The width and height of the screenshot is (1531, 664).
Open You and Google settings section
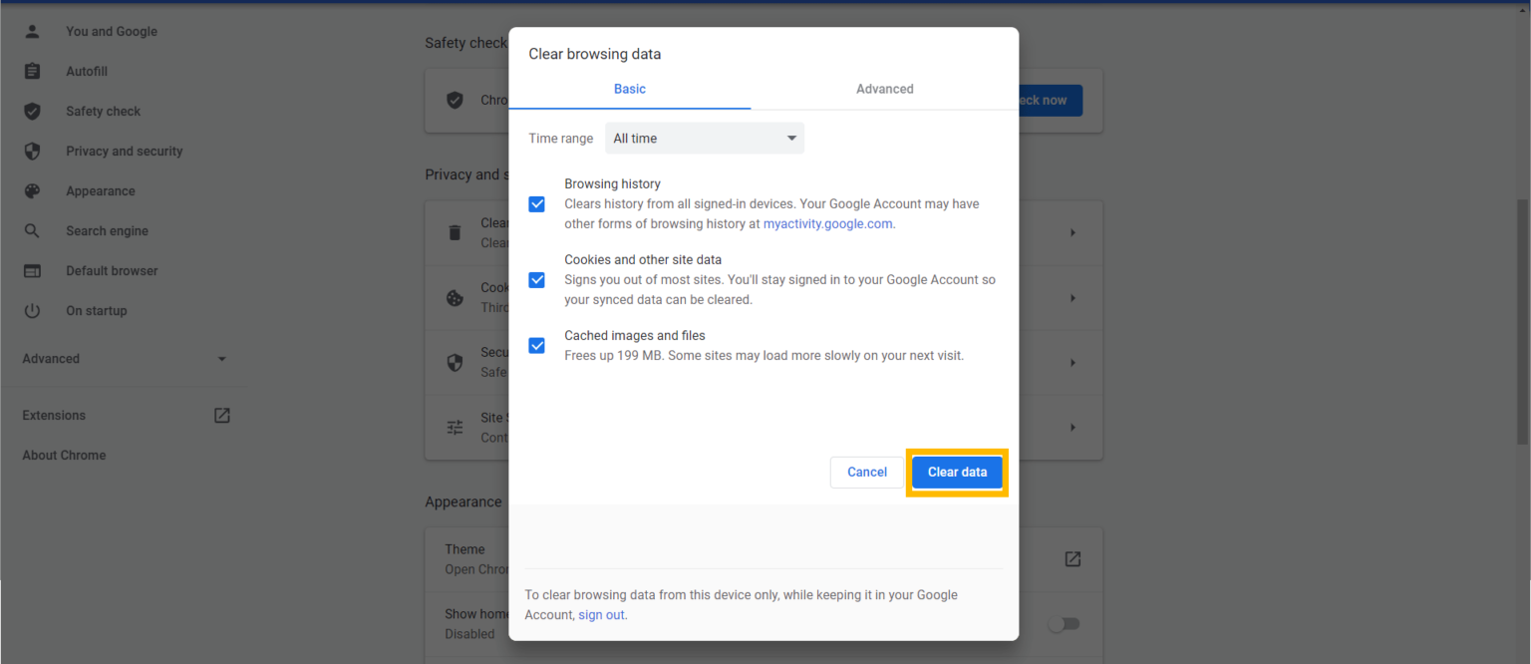pyautogui.click(x=112, y=31)
